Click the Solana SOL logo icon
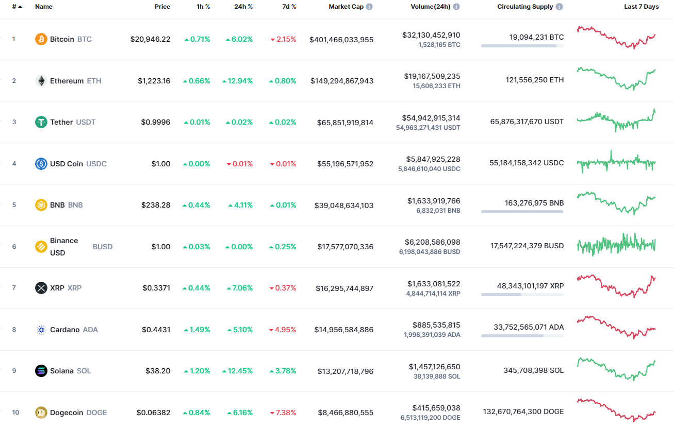Screen dimensions: 674x428 [41, 370]
